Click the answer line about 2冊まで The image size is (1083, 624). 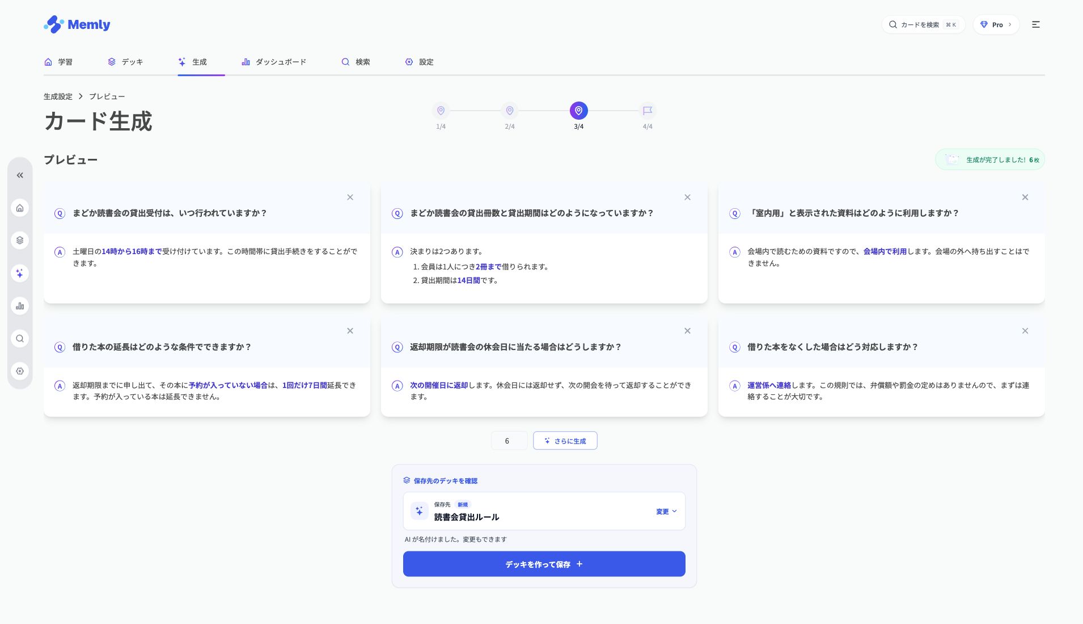point(484,267)
